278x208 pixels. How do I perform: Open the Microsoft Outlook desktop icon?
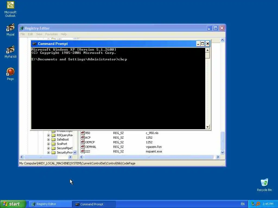pos(10,9)
